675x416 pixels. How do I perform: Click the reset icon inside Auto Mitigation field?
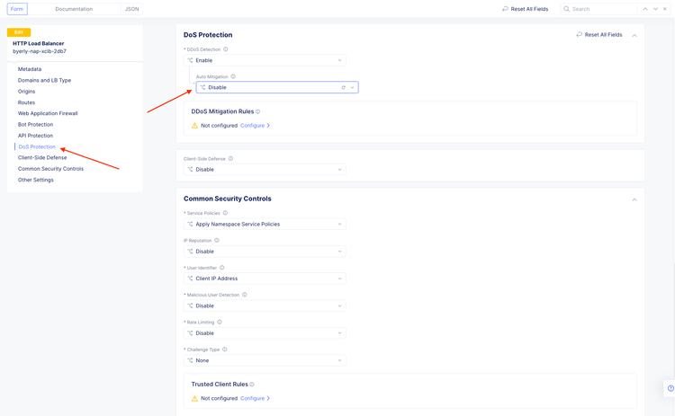pos(344,88)
